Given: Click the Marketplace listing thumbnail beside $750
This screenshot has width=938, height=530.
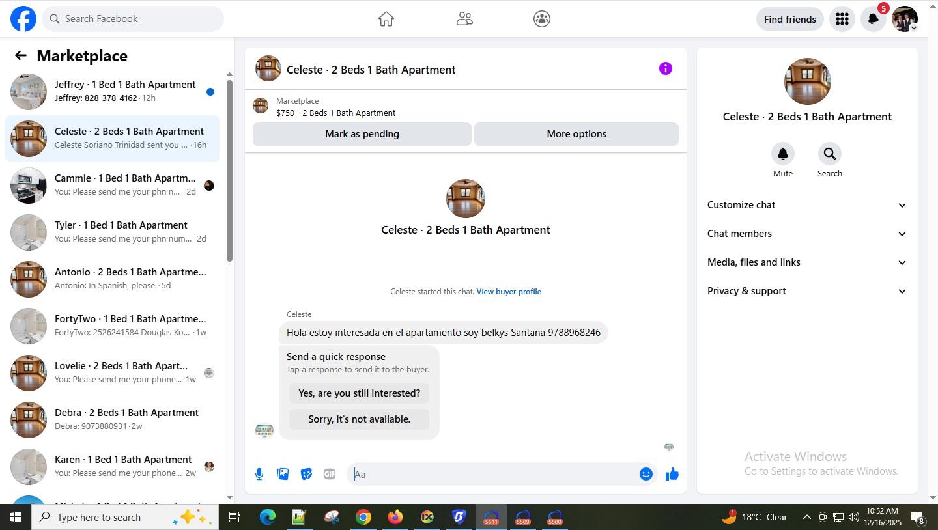Looking at the screenshot, I should [261, 105].
